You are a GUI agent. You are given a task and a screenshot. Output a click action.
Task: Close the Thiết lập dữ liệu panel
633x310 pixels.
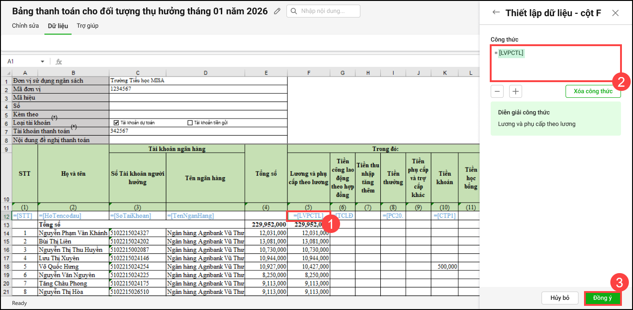tap(615, 13)
